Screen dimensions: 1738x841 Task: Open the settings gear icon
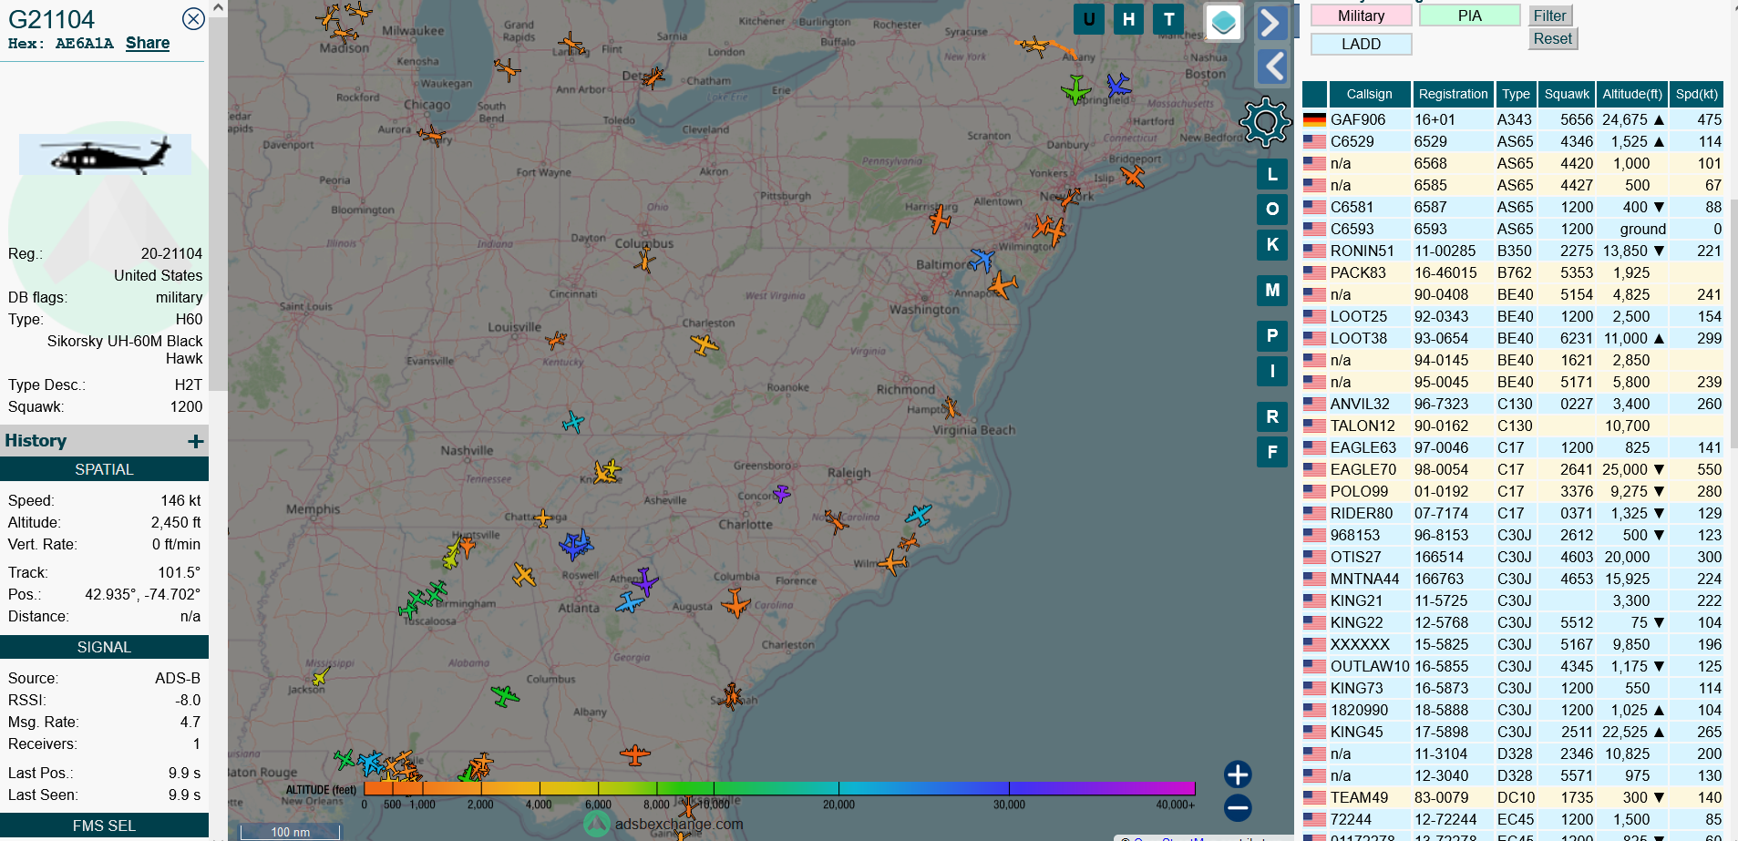pos(1266,121)
